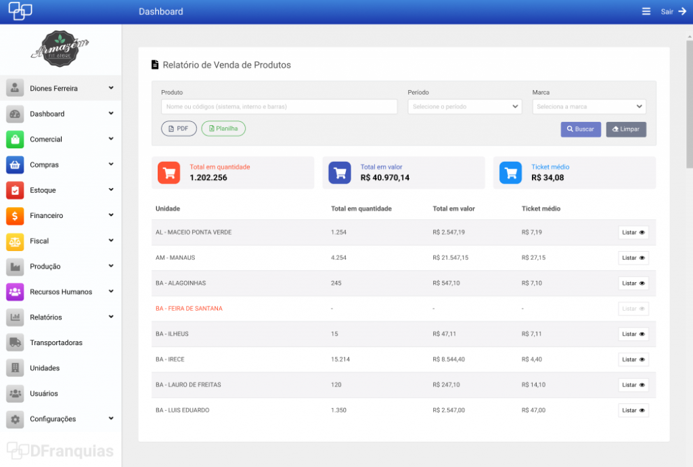693x467 pixels.
Task: Open the Período dropdown
Action: [x=464, y=107]
